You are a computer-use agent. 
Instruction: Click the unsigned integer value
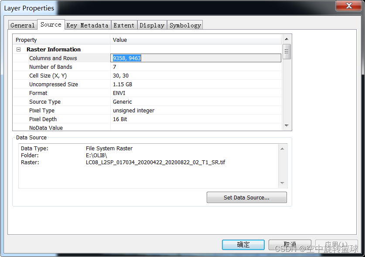coord(133,111)
